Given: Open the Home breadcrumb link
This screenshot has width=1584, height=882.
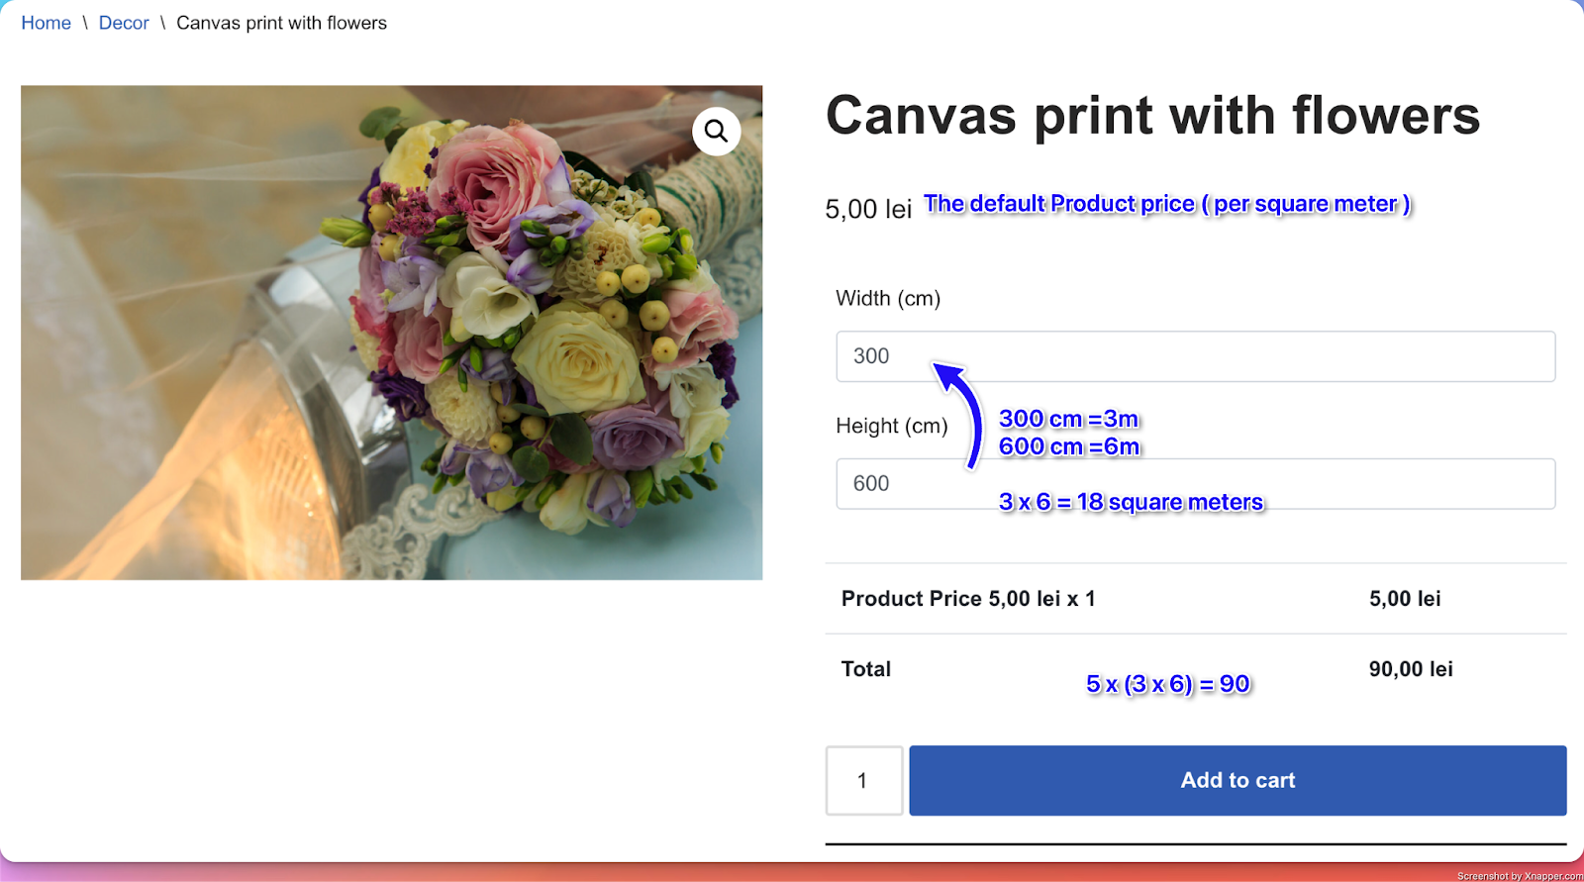Looking at the screenshot, I should [x=46, y=23].
